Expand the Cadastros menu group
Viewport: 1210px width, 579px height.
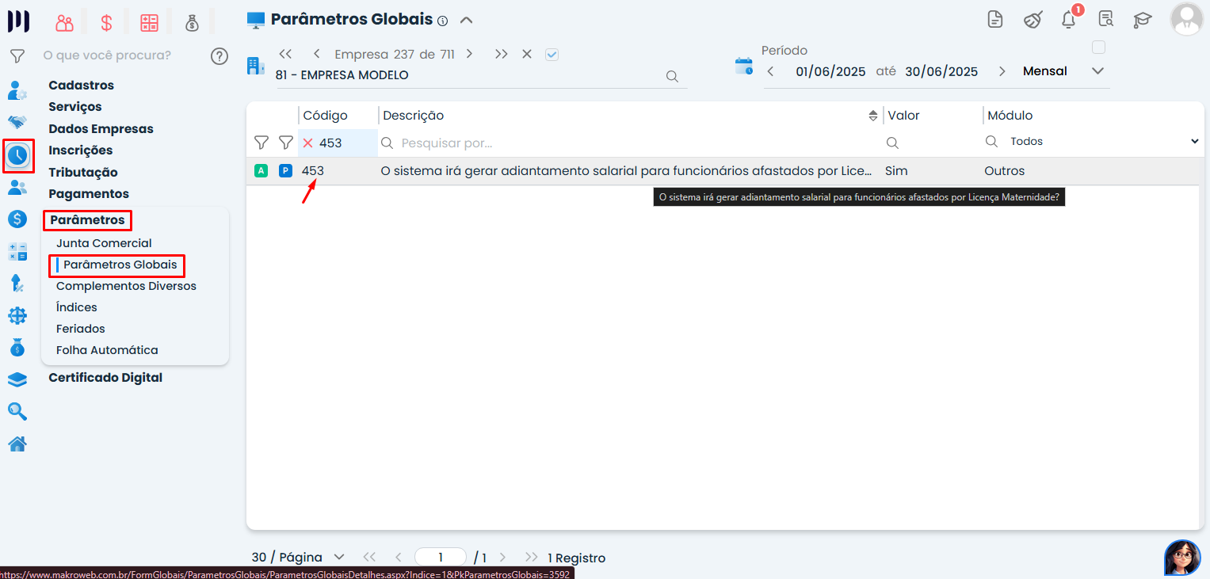tap(81, 86)
